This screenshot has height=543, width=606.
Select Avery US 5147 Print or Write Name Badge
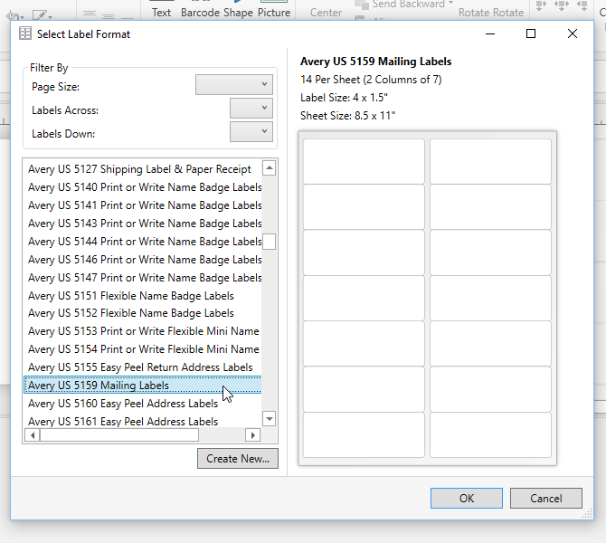pos(143,278)
